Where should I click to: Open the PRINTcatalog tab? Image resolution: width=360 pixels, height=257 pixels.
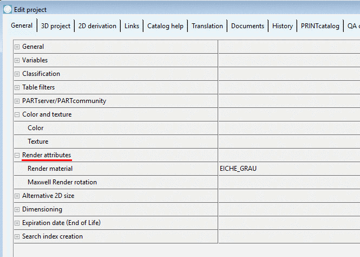[320, 26]
